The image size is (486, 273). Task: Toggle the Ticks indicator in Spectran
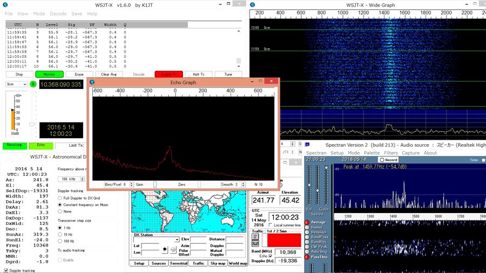[483, 160]
